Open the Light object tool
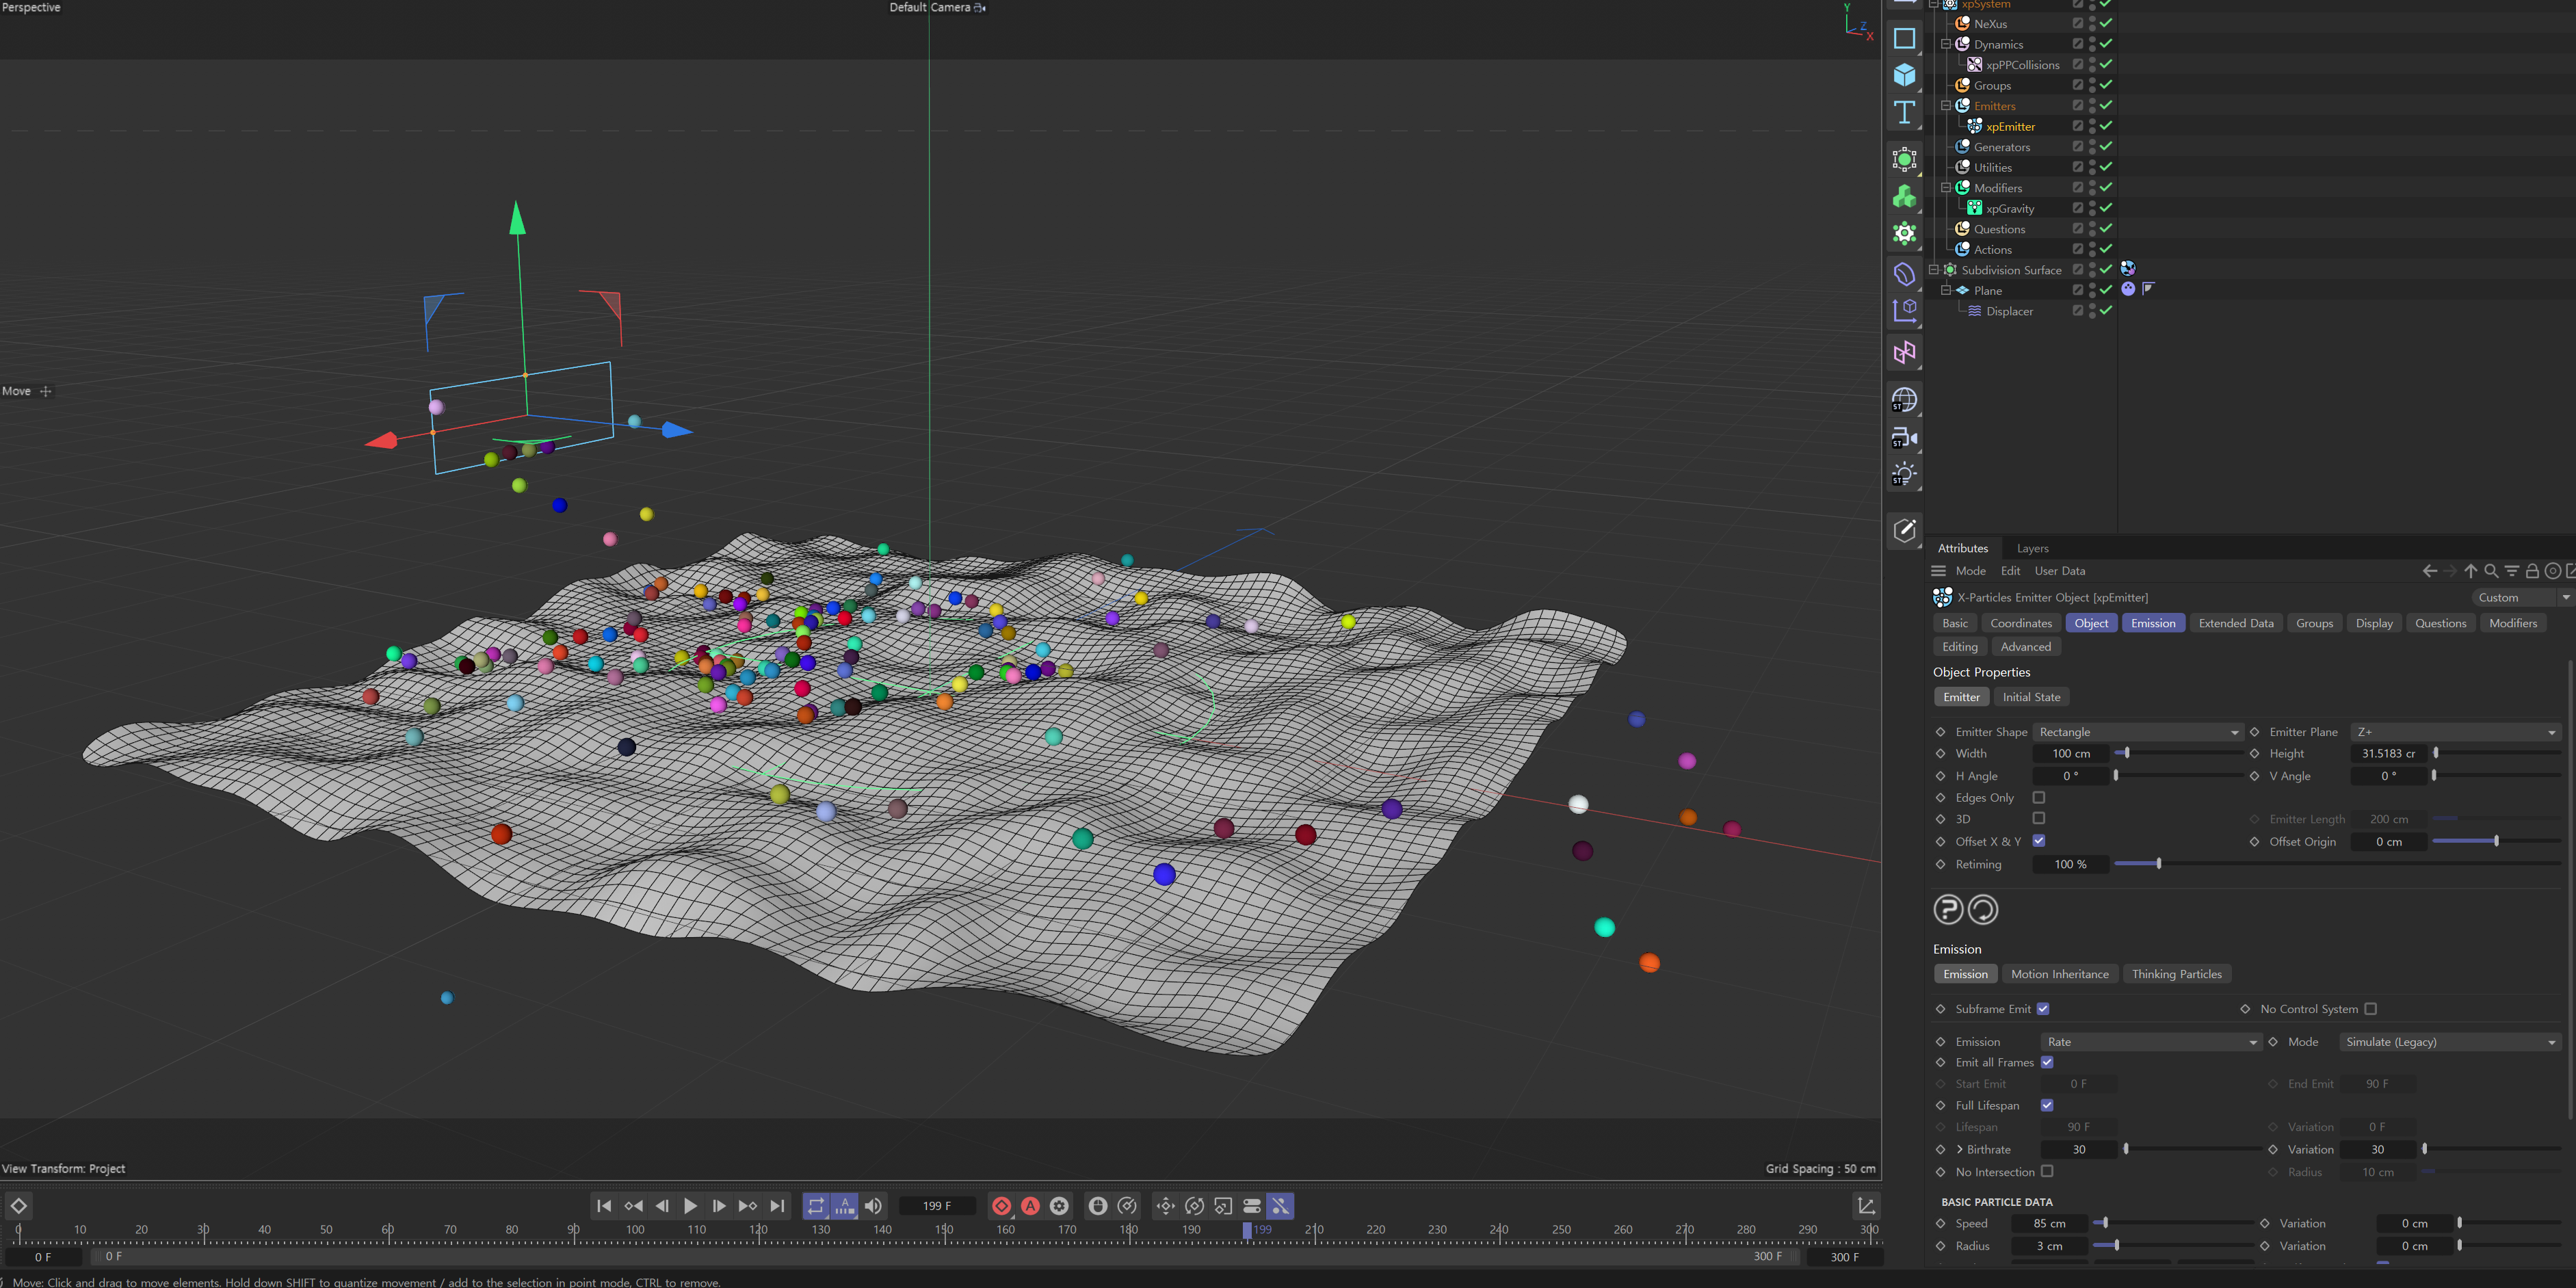Viewport: 2576px width, 1288px height. (1904, 475)
